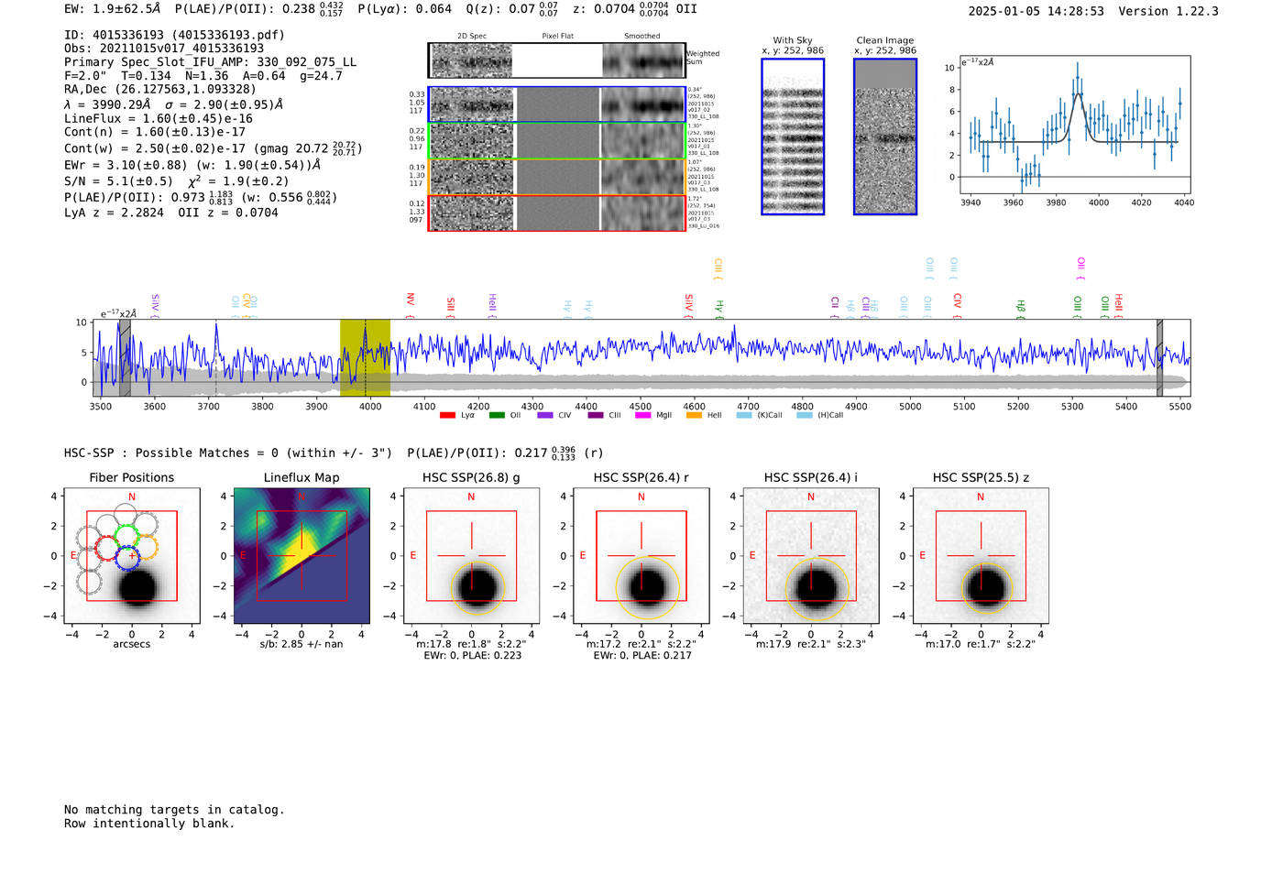Click the orange fiber circle in Fiber Positions

pos(145,547)
